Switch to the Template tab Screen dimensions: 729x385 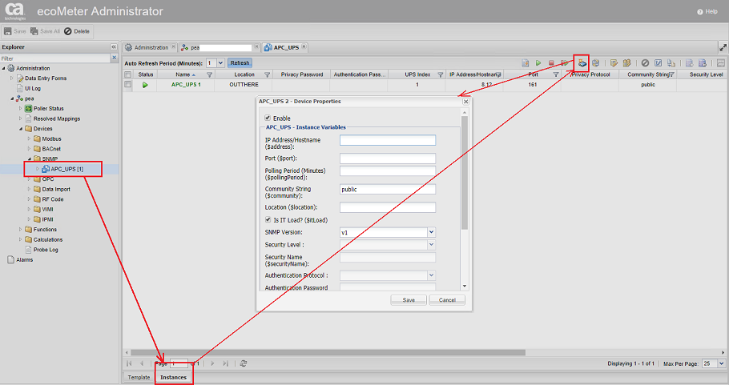coord(139,377)
